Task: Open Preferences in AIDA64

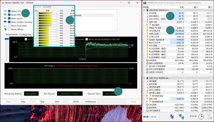Action: tap(90, 102)
